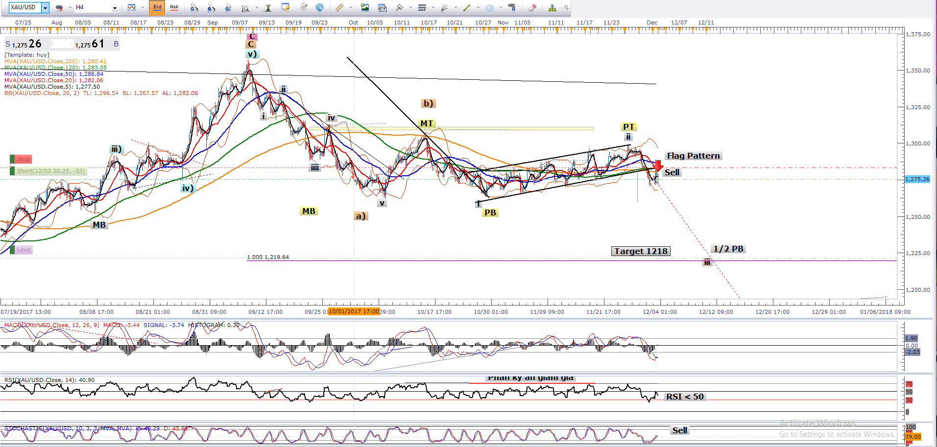Click the Fibonacci retracement tool icon
937x447 pixels.
422,7
